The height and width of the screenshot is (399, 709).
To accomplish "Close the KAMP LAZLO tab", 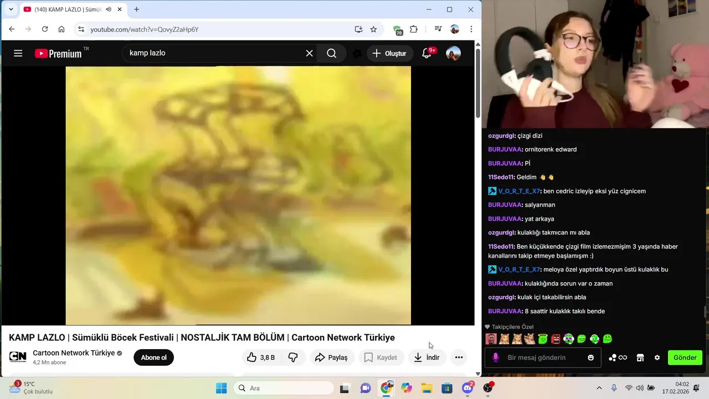I will click(120, 9).
